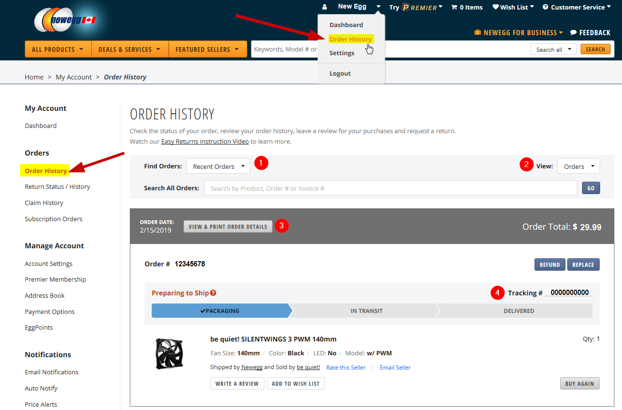Open the Search all category dropdown

(x=554, y=49)
